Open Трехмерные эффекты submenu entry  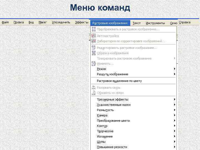click(133, 99)
